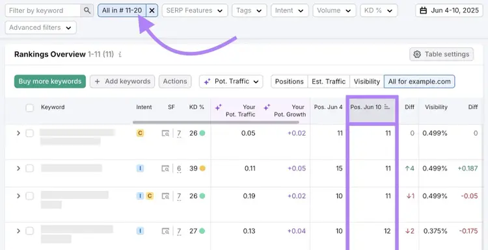488x250 pixels.
Task: Switch to the Positions tab
Action: tap(289, 81)
